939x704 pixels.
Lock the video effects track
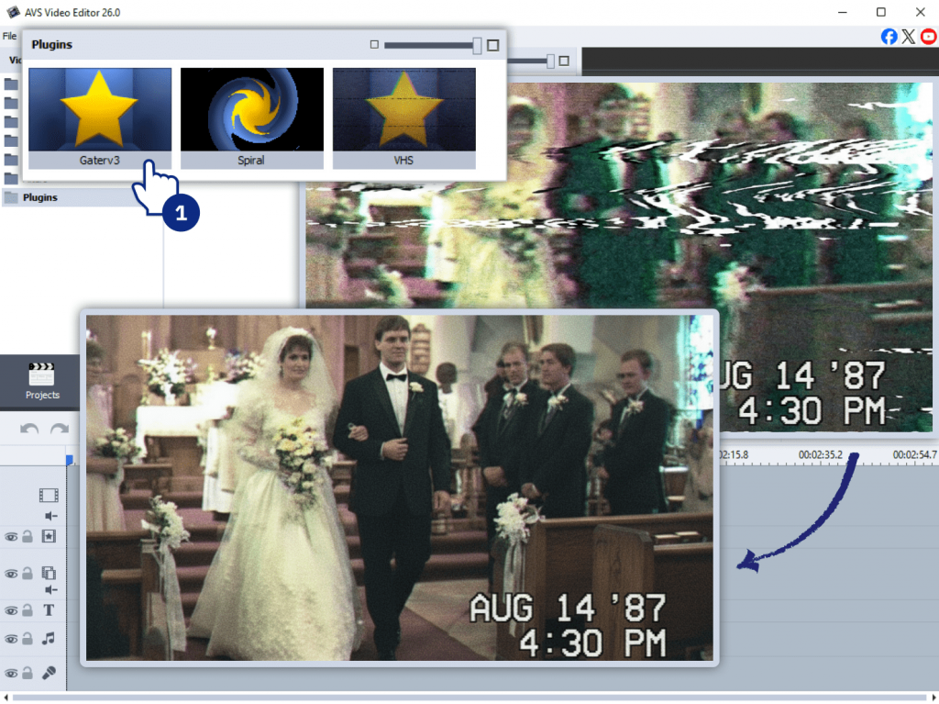point(28,536)
